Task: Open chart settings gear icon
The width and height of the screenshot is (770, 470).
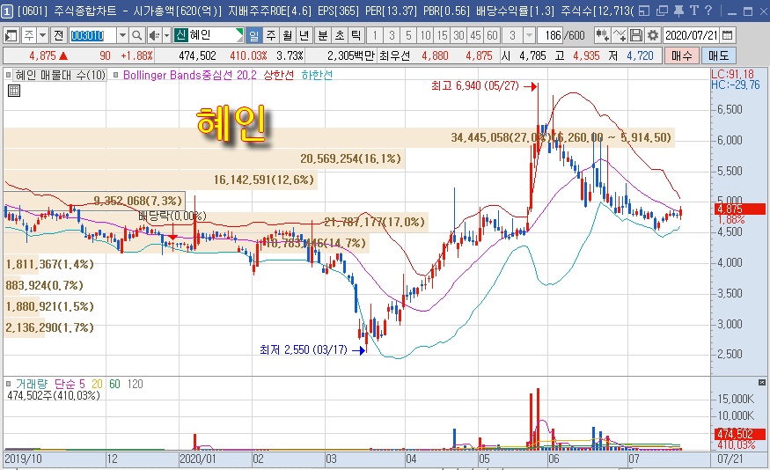Action: coord(653,35)
